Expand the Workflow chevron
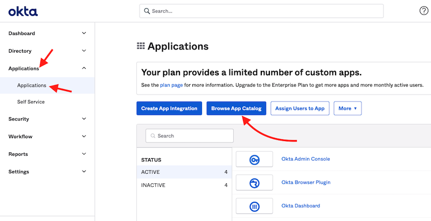 click(x=84, y=136)
